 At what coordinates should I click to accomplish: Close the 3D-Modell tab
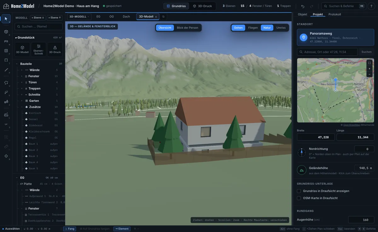click(156, 17)
